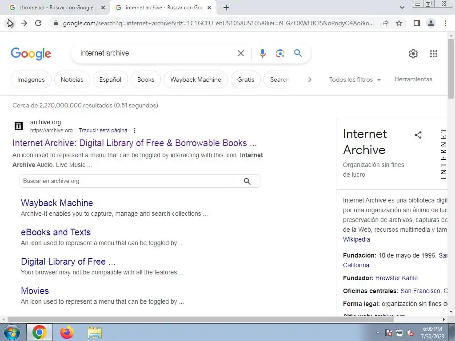Image resolution: width=455 pixels, height=341 pixels.
Task: Share this page from the address bar
Action: tap(385, 23)
